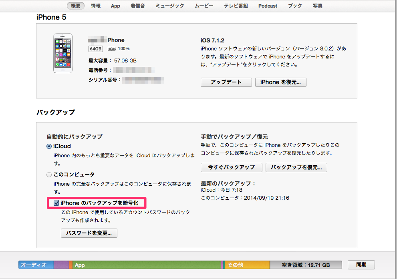397x279 pixels.
Task: Go to the ブック tab
Action: [x=295, y=6]
